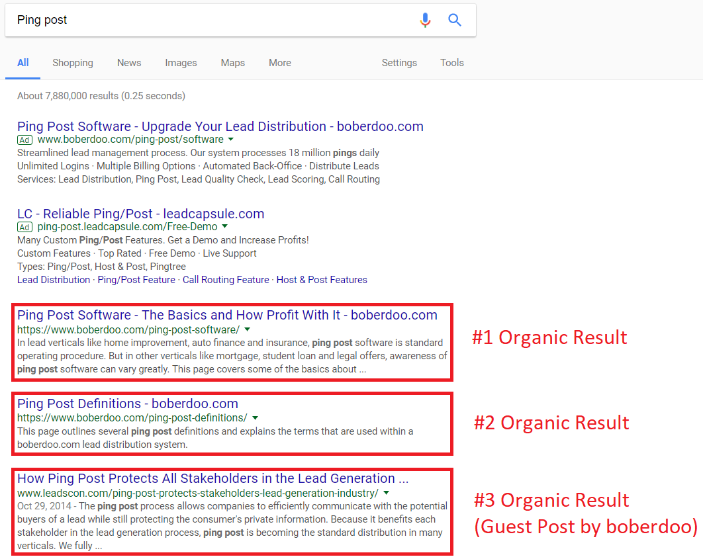Expand dropdown arrow next to leadscon.com result URL
This screenshot has width=703, height=559.
click(x=386, y=493)
